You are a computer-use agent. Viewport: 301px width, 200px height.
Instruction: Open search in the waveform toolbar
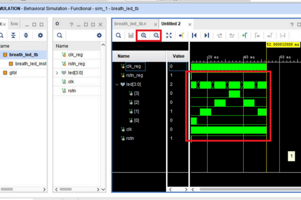(118, 35)
